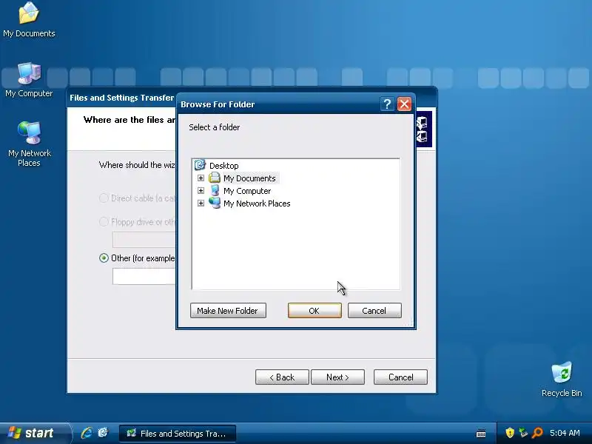Image resolution: width=592 pixels, height=444 pixels.
Task: Select My Computer in folder tree
Action: [247, 191]
